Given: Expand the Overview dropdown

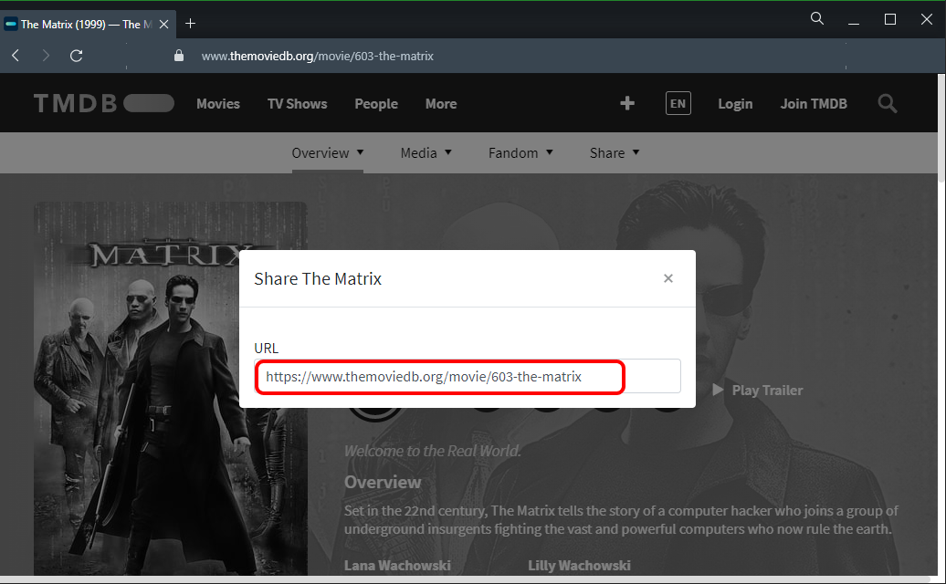Looking at the screenshot, I should tap(328, 153).
